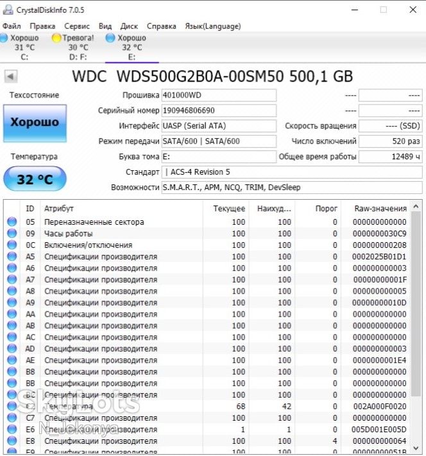The width and height of the screenshot is (426, 456).
Task: Click status icon for attribute AC
Action: (x=12, y=337)
